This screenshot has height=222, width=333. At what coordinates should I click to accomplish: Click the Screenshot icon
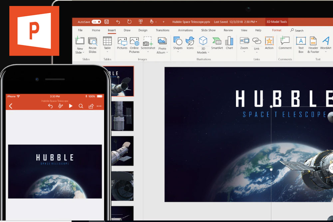(148, 41)
